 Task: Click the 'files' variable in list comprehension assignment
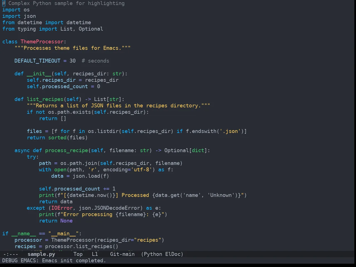34,131
